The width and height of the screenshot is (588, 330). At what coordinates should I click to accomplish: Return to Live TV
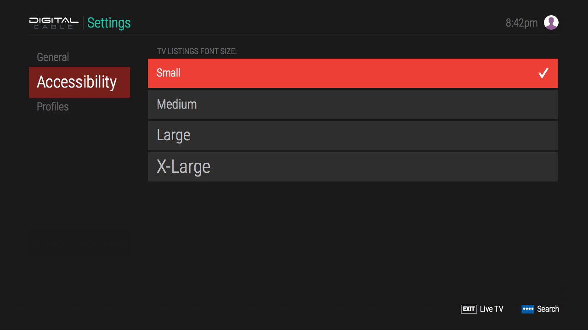491,309
